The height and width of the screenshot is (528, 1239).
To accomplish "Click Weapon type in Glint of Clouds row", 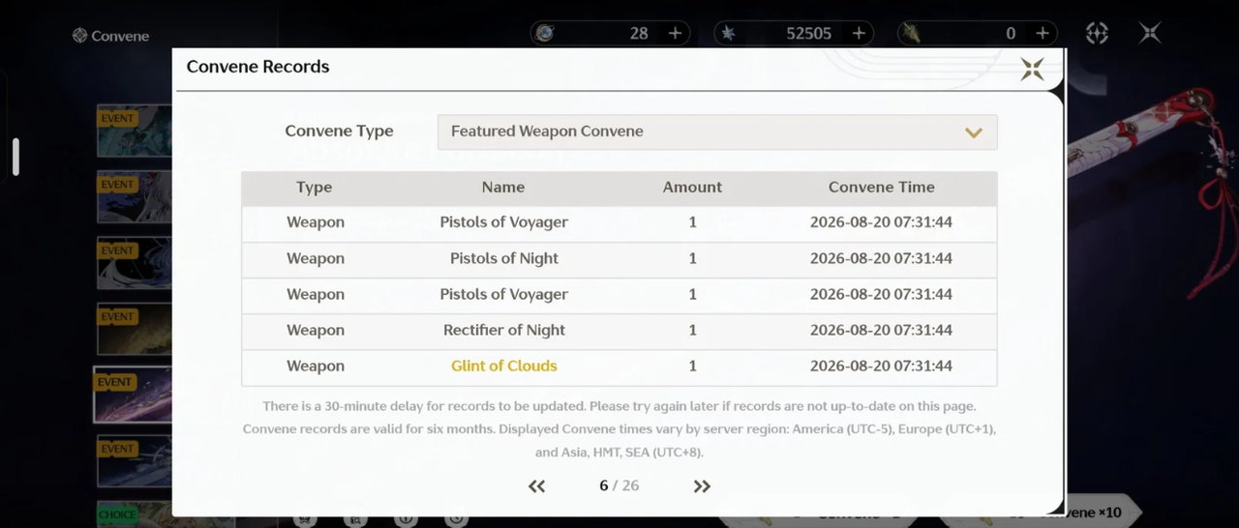I will click(316, 366).
